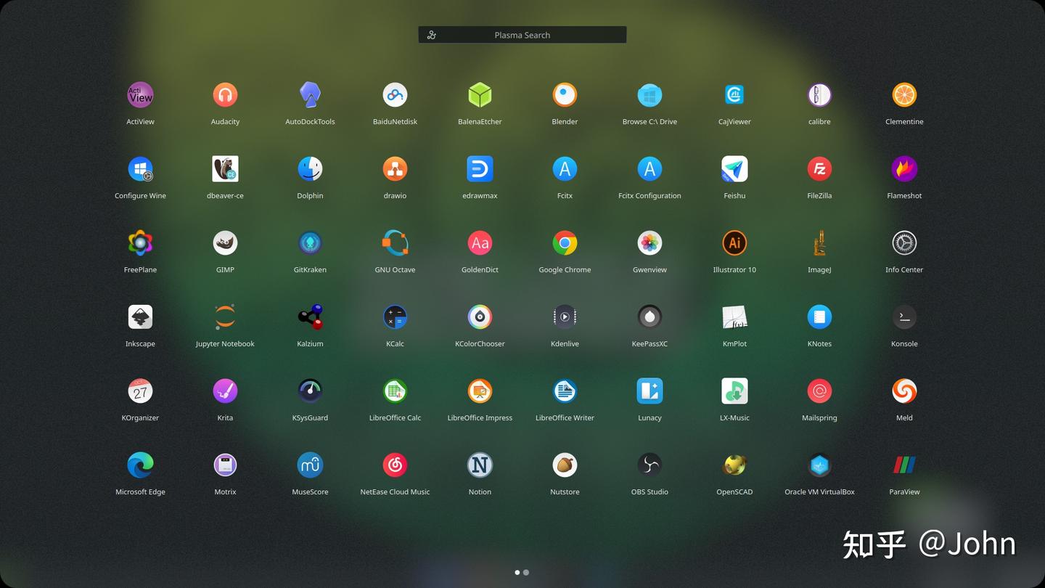Launch the ActiView app icon
The width and height of the screenshot is (1045, 588).
point(140,95)
